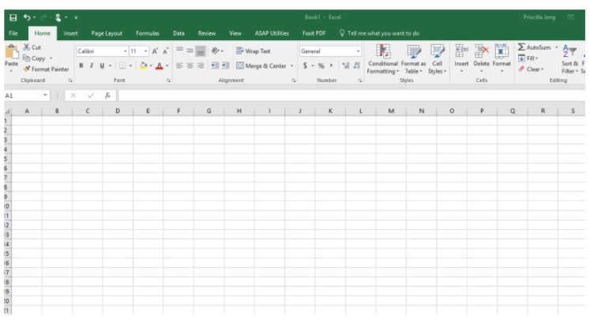Click the Cut scissors icon
The image size is (590, 331).
[x=26, y=47]
